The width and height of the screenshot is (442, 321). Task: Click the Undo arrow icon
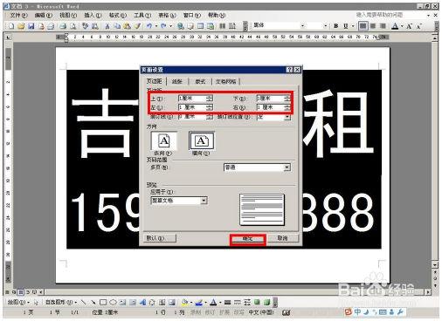click(149, 26)
